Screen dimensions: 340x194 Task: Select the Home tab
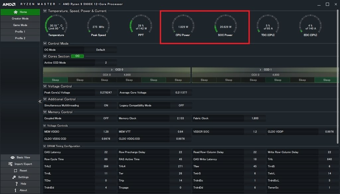(20, 12)
